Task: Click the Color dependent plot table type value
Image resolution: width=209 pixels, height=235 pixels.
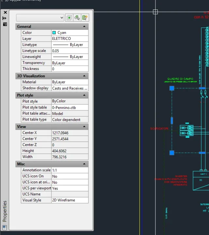Action: (70, 119)
